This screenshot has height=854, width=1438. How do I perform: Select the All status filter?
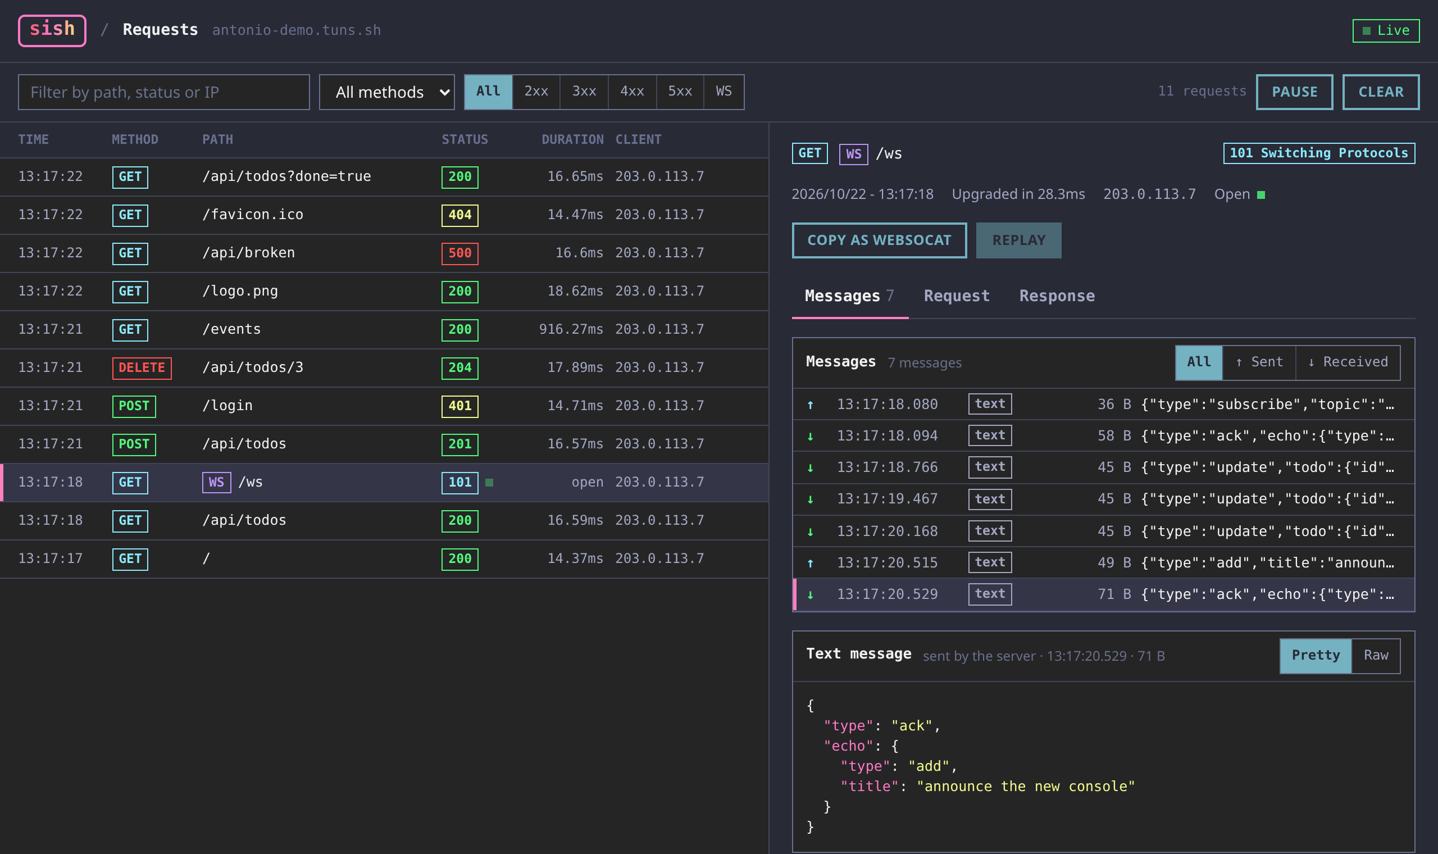click(488, 92)
